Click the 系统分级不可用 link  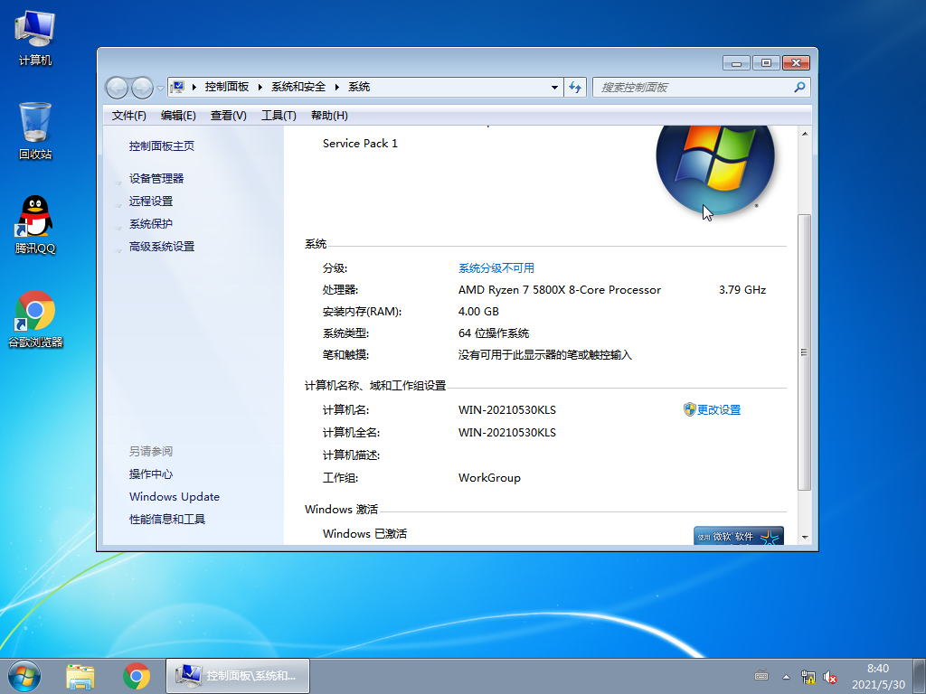click(x=496, y=267)
